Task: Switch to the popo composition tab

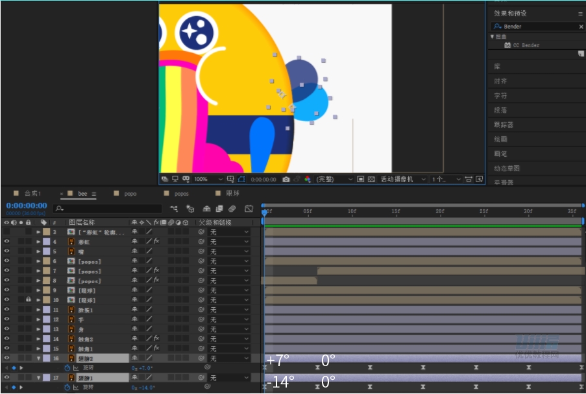Action: click(130, 194)
